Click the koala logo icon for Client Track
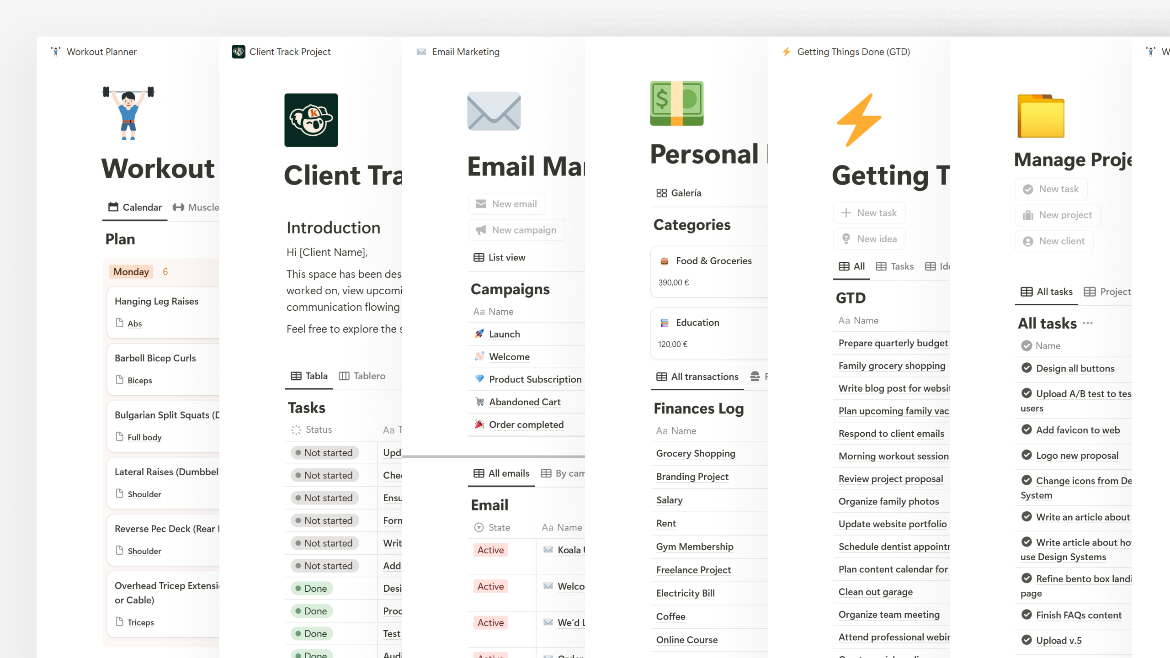Viewport: 1170px width, 658px height. tap(311, 120)
